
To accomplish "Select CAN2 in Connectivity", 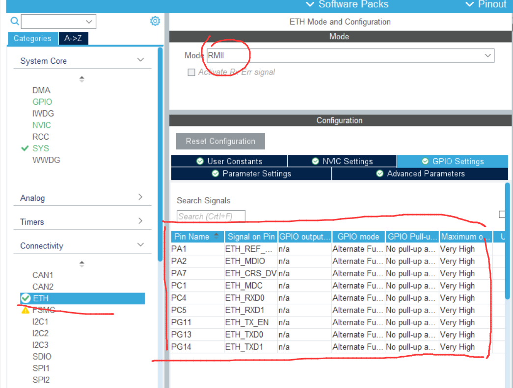I will click(x=43, y=287).
